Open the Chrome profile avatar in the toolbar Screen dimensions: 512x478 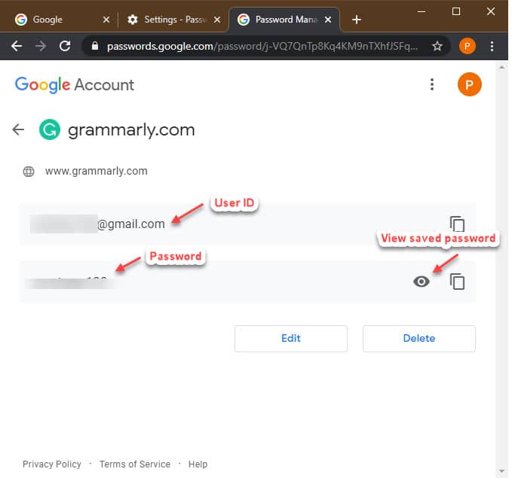(x=467, y=47)
